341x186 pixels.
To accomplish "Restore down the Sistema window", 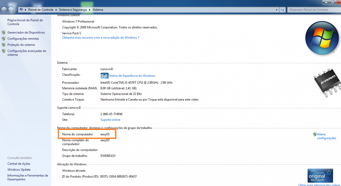I will point(333,2).
